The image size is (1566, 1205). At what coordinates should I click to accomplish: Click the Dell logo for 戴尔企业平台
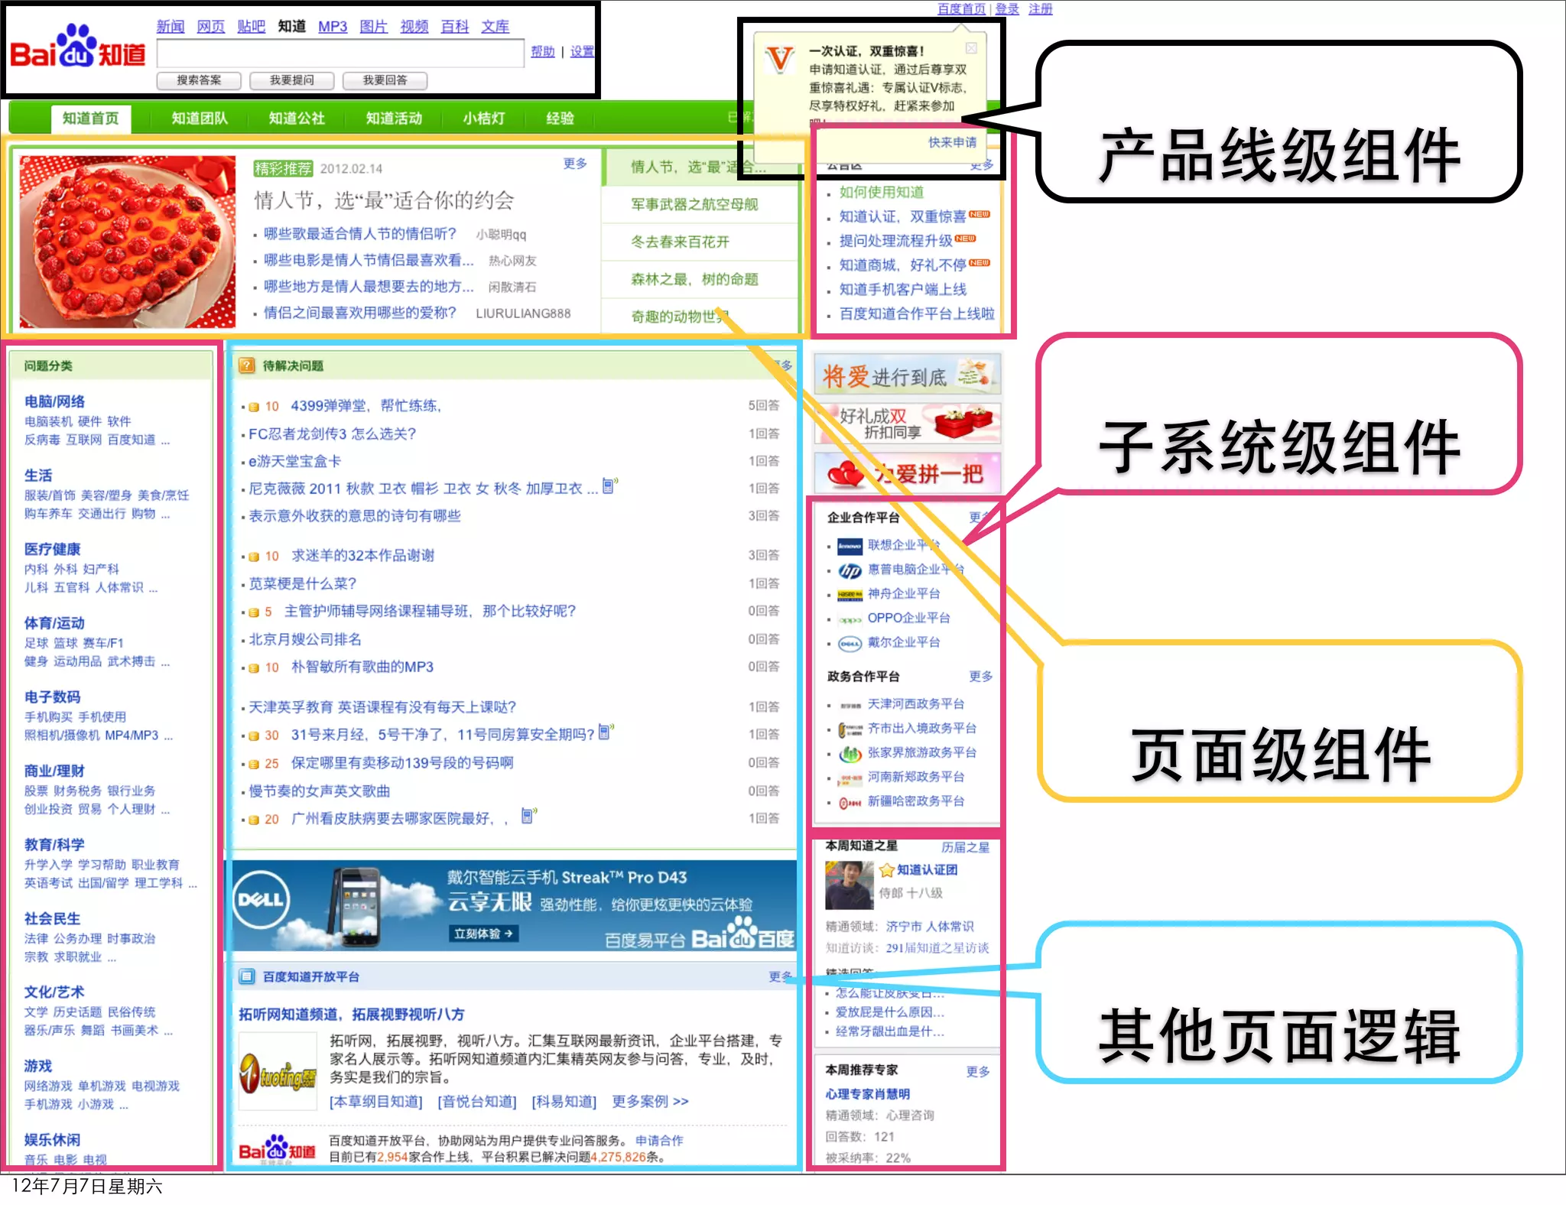(x=850, y=644)
